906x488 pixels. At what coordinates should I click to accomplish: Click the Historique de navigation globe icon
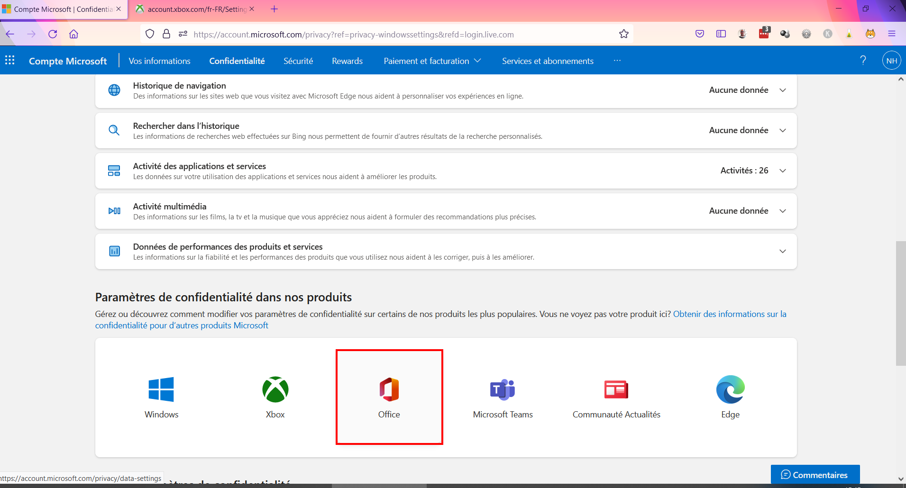(x=114, y=90)
